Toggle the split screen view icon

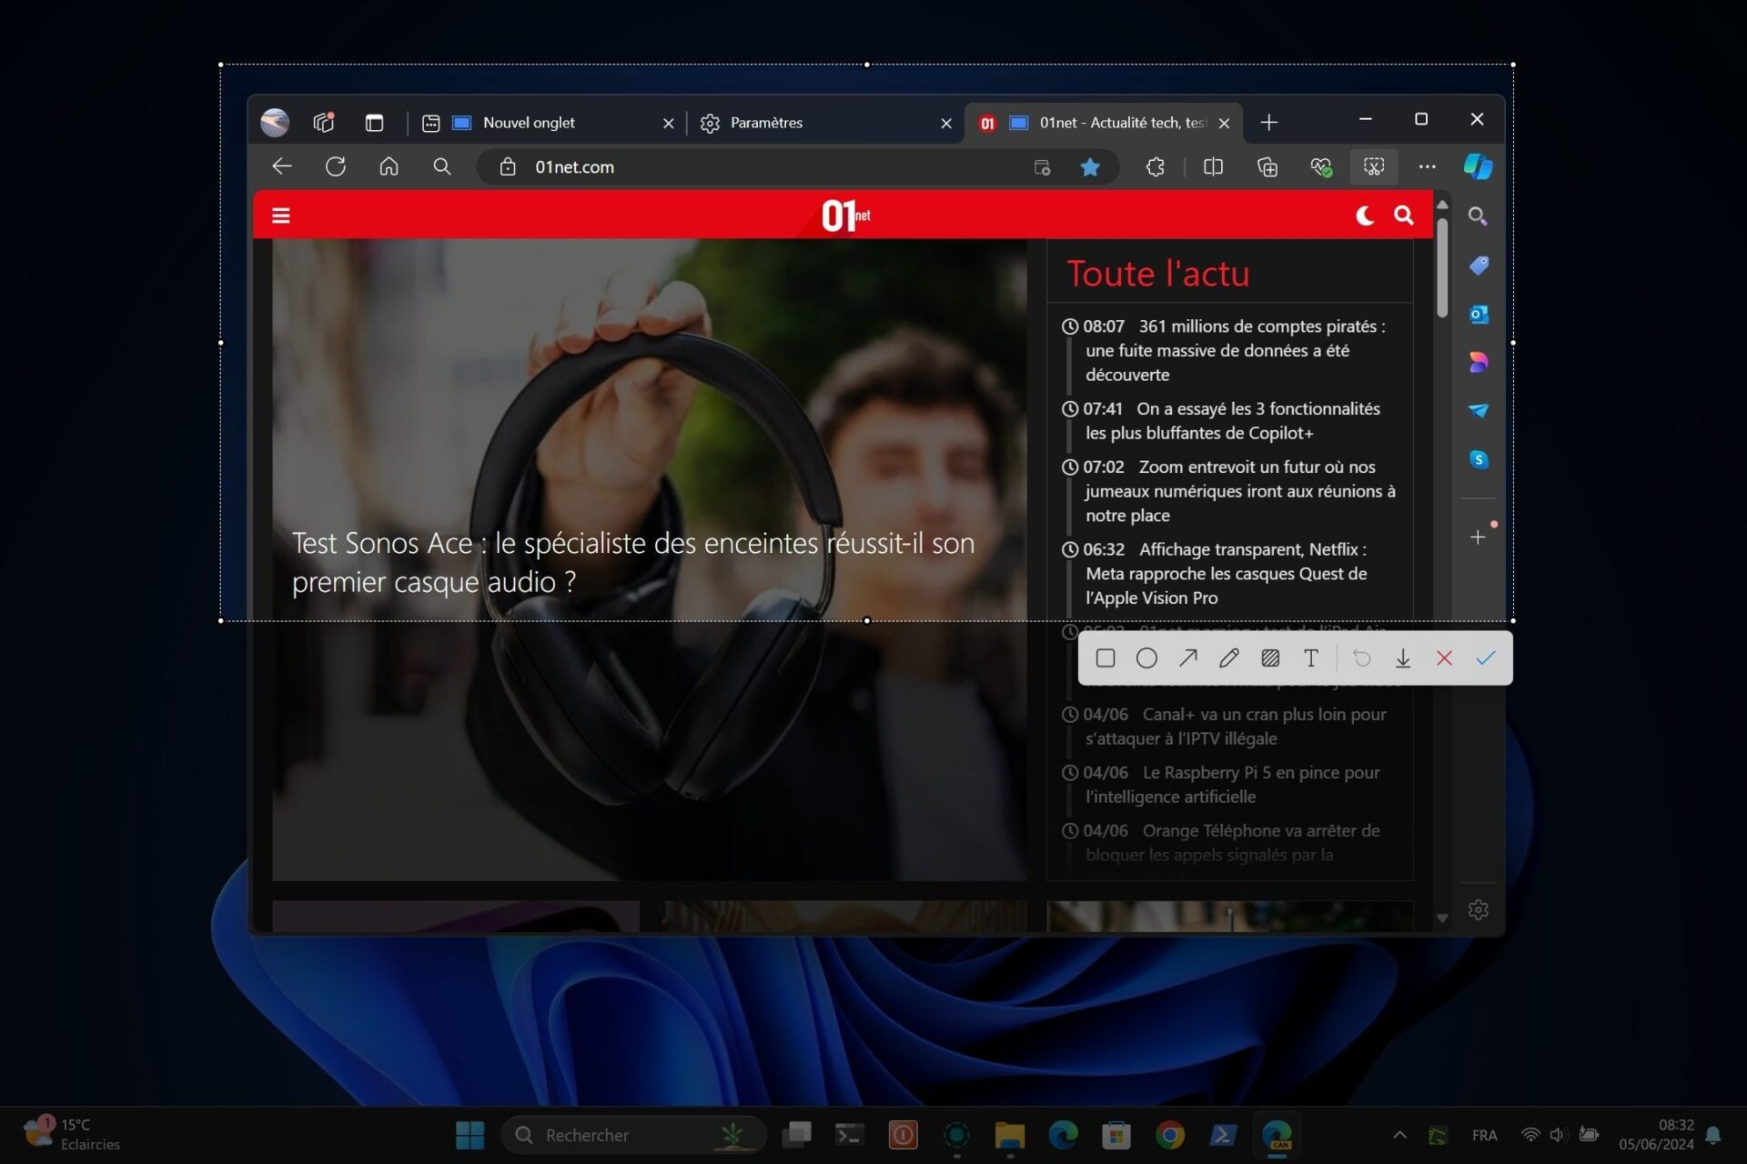1213,167
